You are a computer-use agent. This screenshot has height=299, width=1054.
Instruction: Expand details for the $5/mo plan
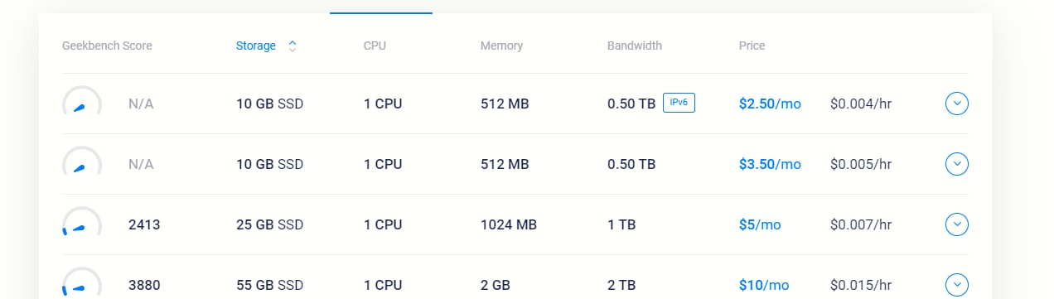click(x=957, y=224)
